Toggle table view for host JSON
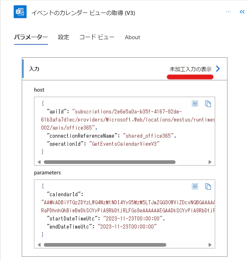 point(195,104)
